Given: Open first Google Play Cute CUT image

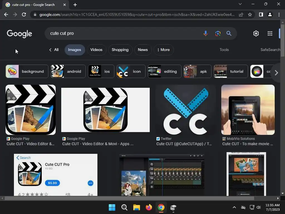Looking at the screenshot, I should tap(31, 110).
